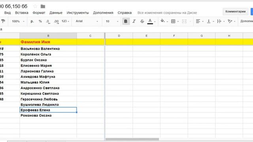The height and width of the screenshot is (142, 253).
Task: Increase decimal places
Action: [x=56, y=21]
